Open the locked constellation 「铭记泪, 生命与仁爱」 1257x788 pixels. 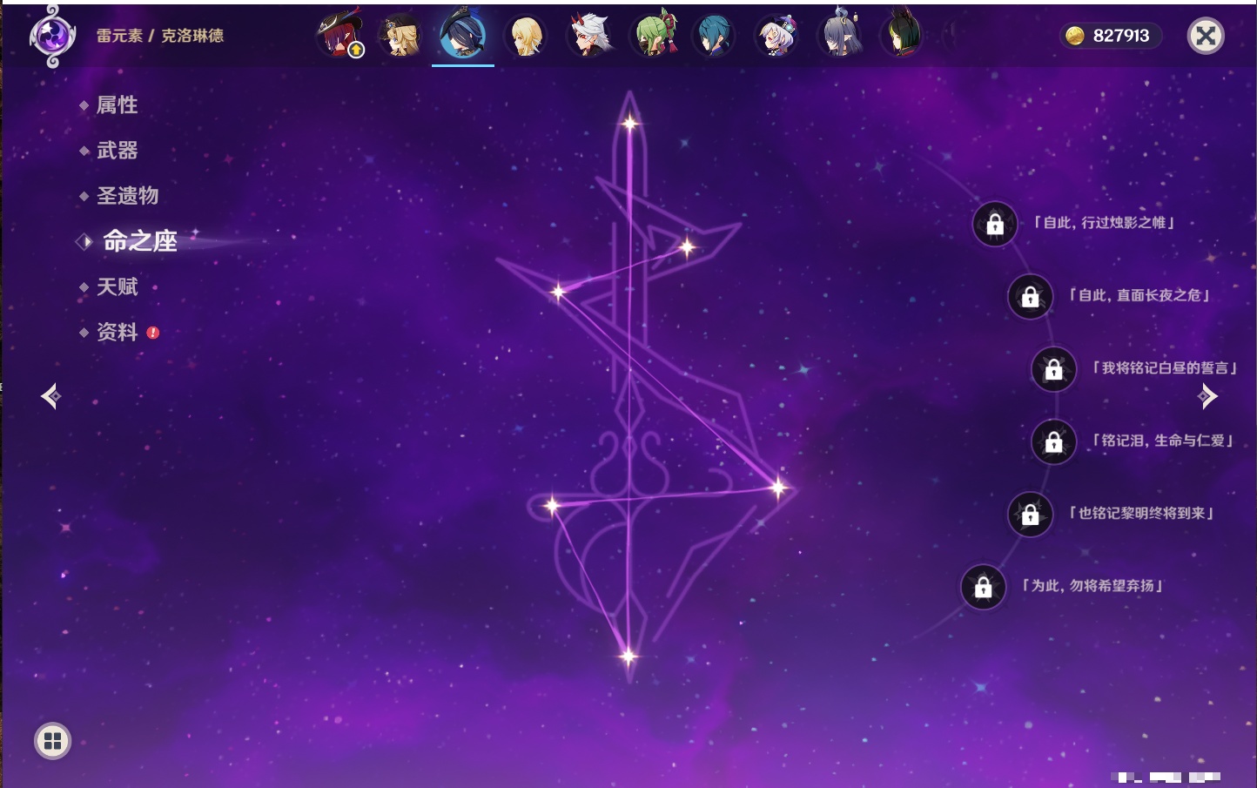tap(1053, 442)
